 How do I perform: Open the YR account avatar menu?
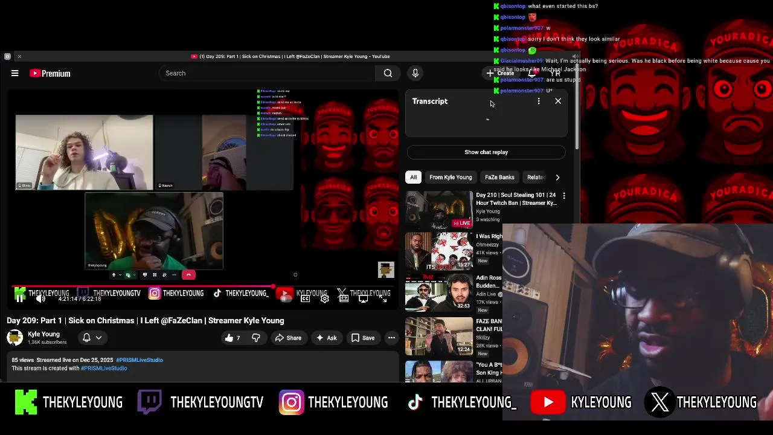click(x=555, y=73)
